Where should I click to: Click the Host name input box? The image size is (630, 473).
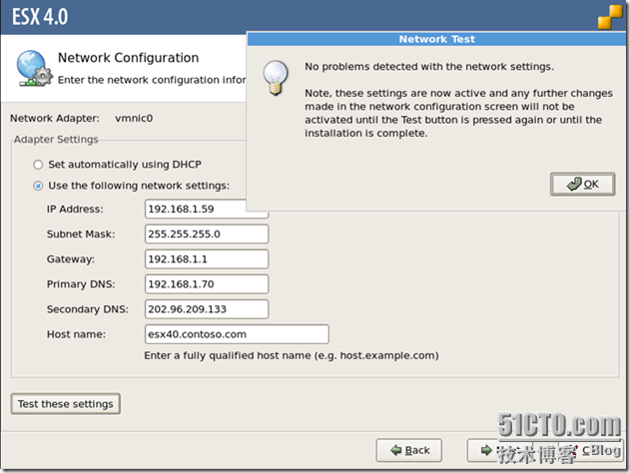237,334
